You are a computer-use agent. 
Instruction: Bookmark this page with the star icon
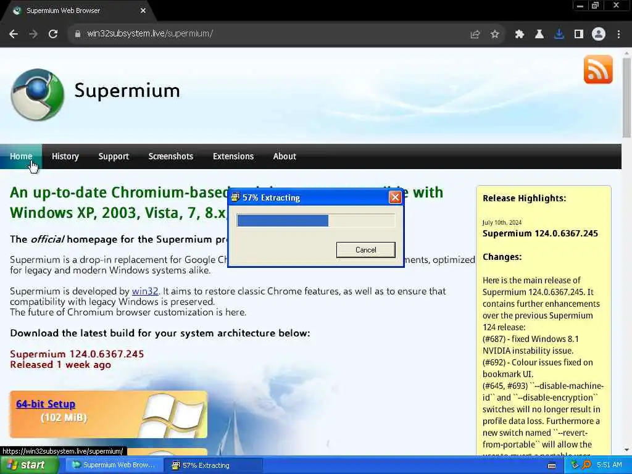point(495,35)
